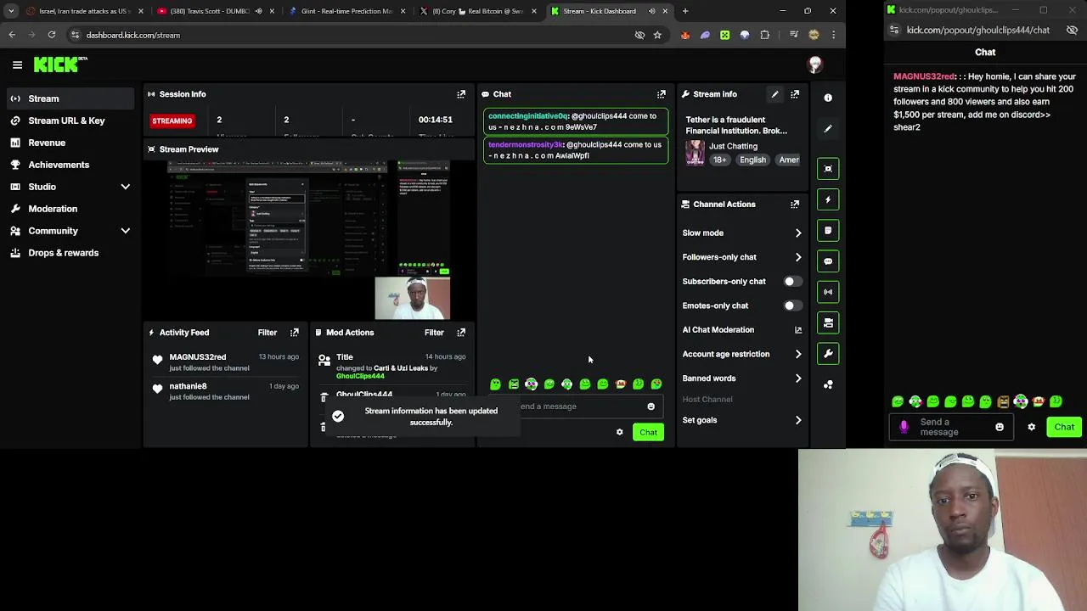The image size is (1087, 611).
Task: Click the stream preview thumbnail
Action: 308,239
